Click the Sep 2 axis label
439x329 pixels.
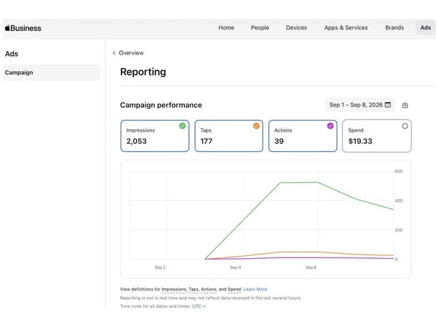160,268
